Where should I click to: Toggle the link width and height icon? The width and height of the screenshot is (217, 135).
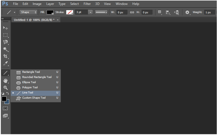(132, 12)
